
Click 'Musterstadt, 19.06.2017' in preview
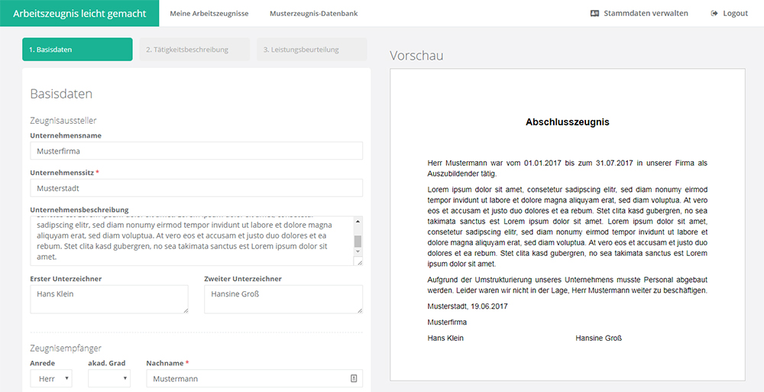[468, 306]
